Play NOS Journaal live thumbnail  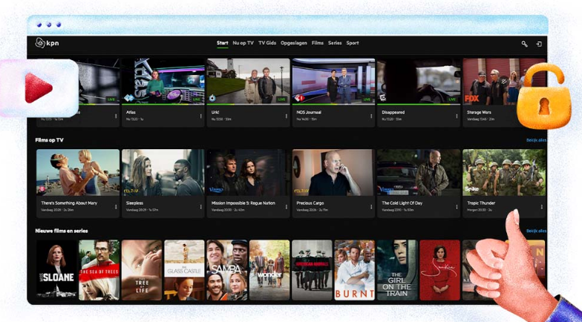pos(333,82)
